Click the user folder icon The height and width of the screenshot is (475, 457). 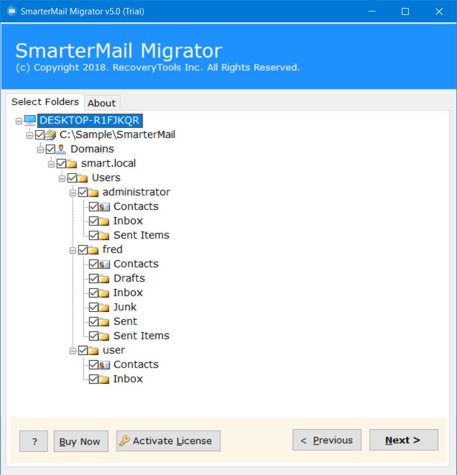pyautogui.click(x=93, y=350)
